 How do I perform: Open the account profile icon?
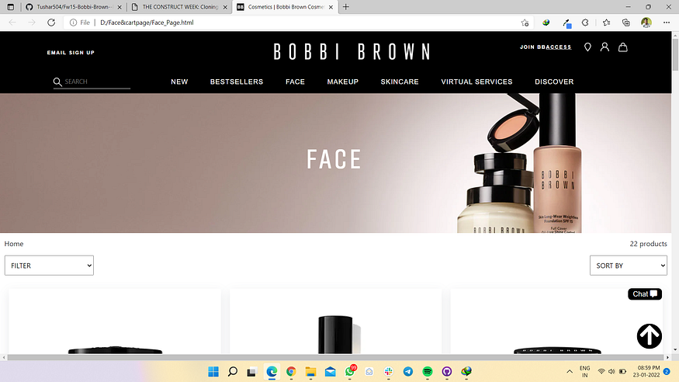[x=605, y=47]
